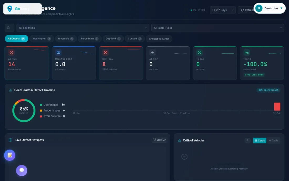Open the All Issue Types dropdown
The width and height of the screenshot is (289, 181).
[x=218, y=28]
